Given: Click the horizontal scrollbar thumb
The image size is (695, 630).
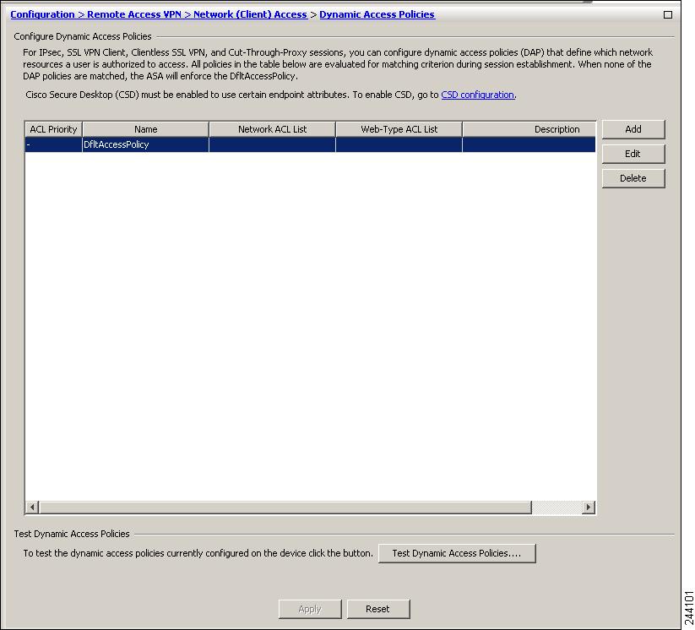Looking at the screenshot, I should click(285, 507).
